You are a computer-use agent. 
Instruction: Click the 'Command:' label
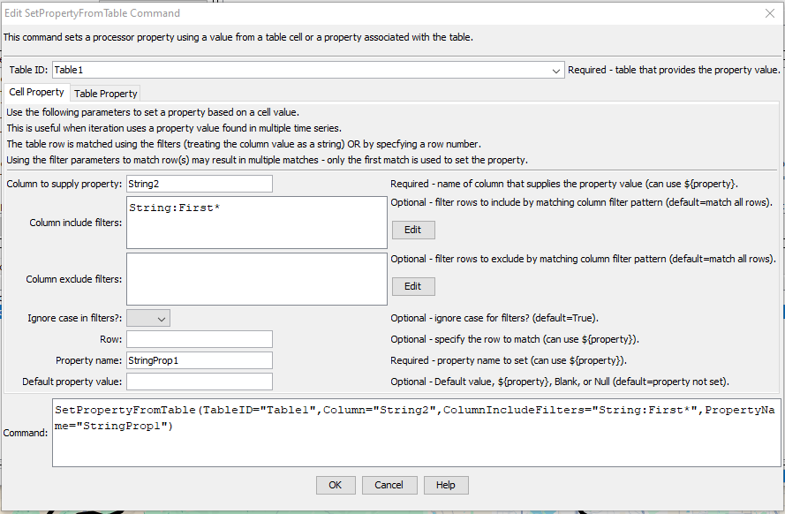click(26, 433)
